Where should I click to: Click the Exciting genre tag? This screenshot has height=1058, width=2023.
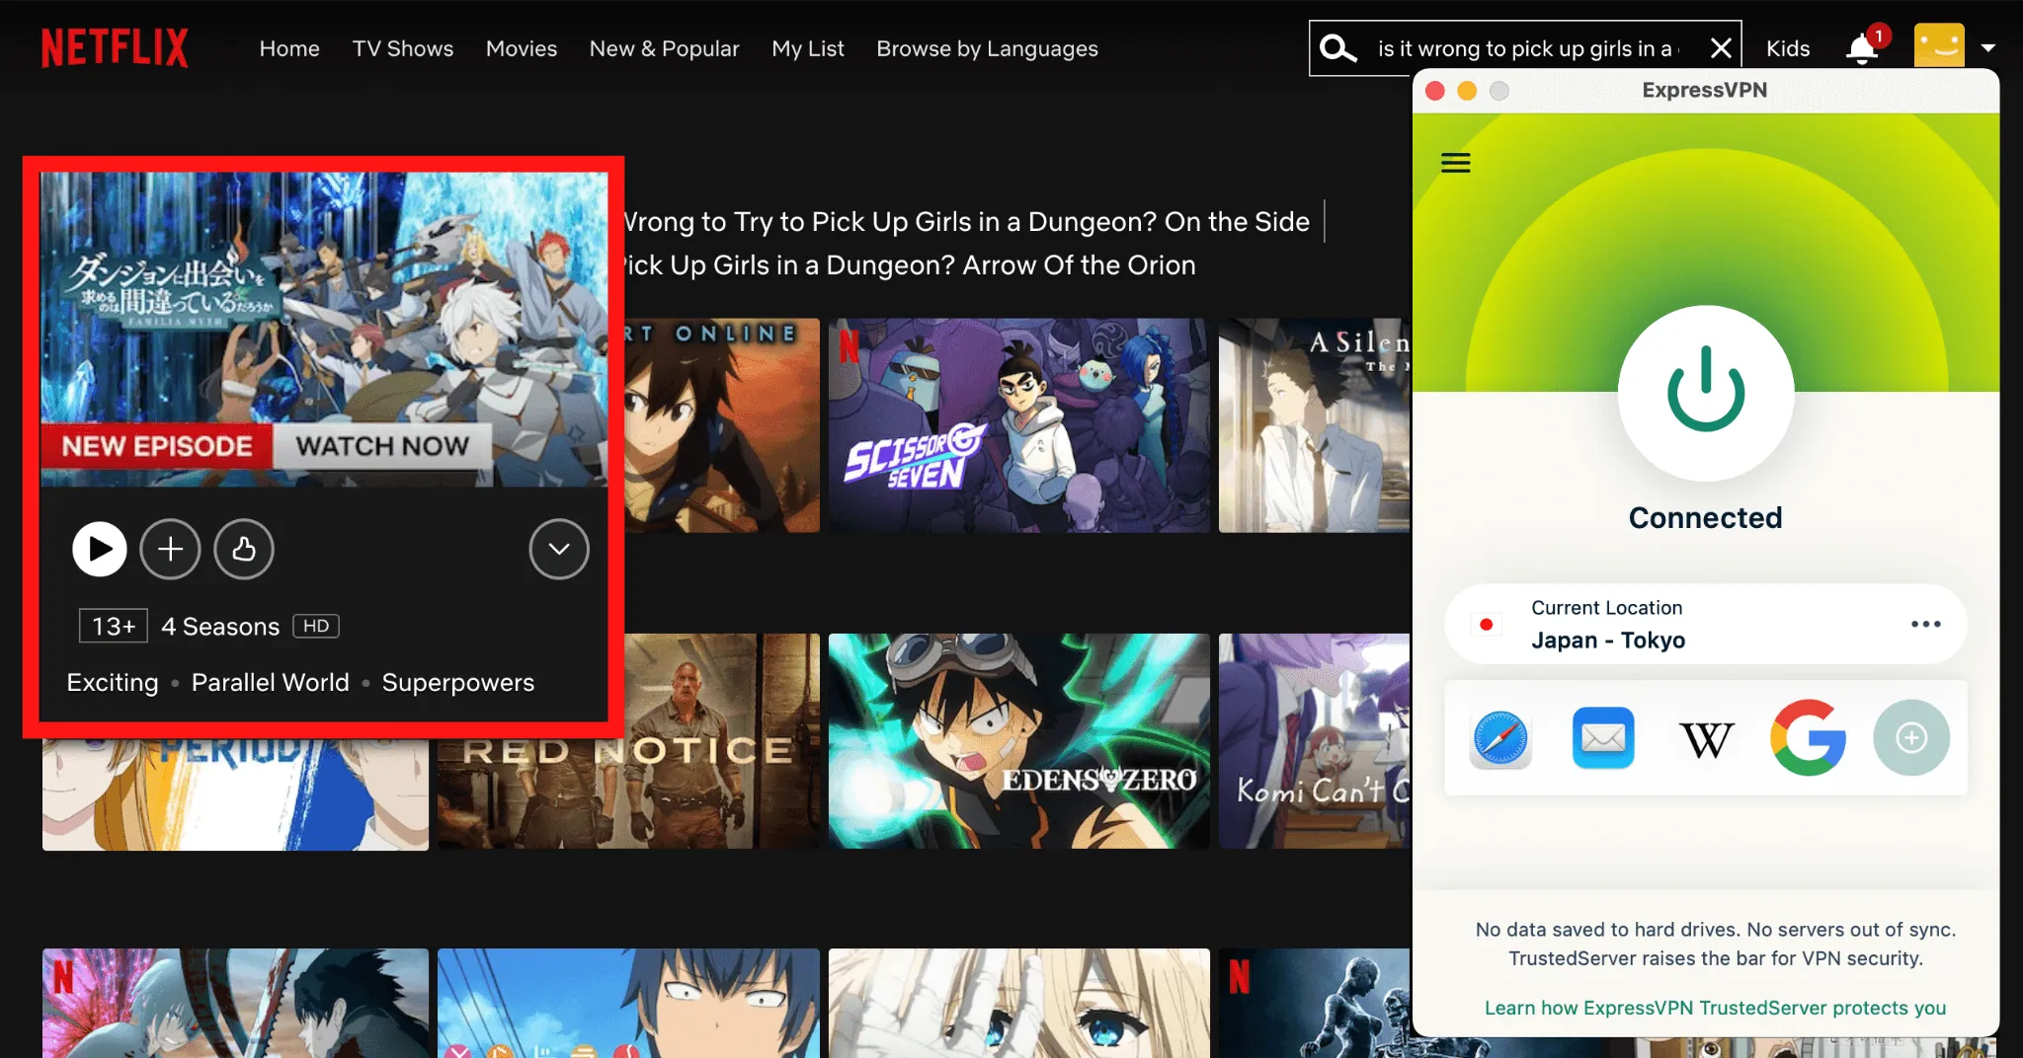point(113,683)
